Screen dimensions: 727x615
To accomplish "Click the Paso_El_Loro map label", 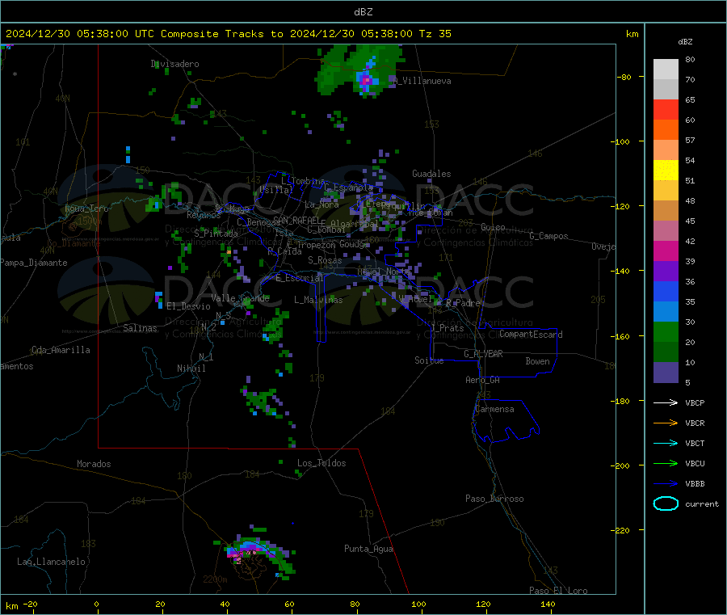I will coord(558,591).
